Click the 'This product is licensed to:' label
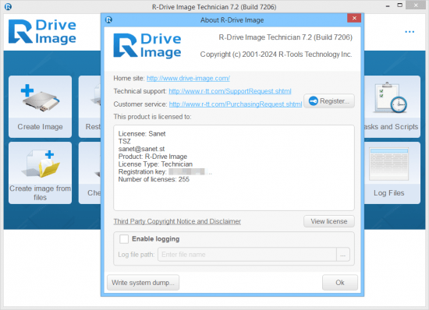The height and width of the screenshot is (310, 429). click(152, 117)
